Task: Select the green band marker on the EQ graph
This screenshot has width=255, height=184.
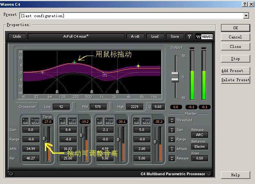Action: click(x=75, y=63)
